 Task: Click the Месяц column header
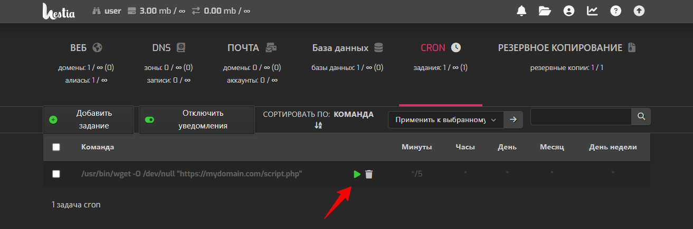[552, 147]
